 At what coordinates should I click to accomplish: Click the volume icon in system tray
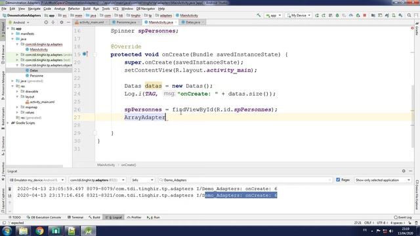pos(391,231)
